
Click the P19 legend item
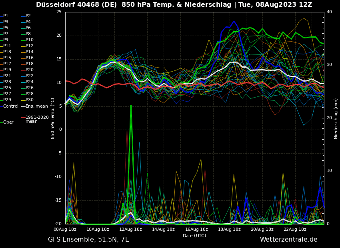tap(7, 70)
